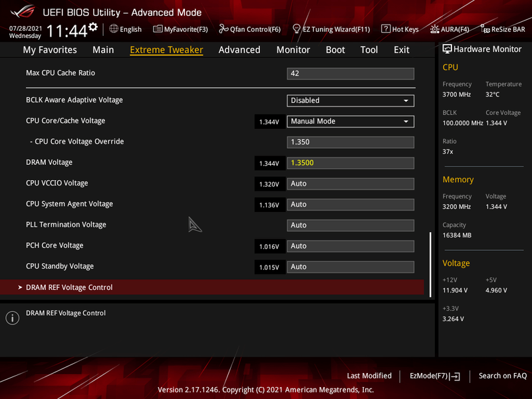The height and width of the screenshot is (399, 532).
Task: Click the CPU VCCIO Voltage Auto field
Action: (350, 184)
